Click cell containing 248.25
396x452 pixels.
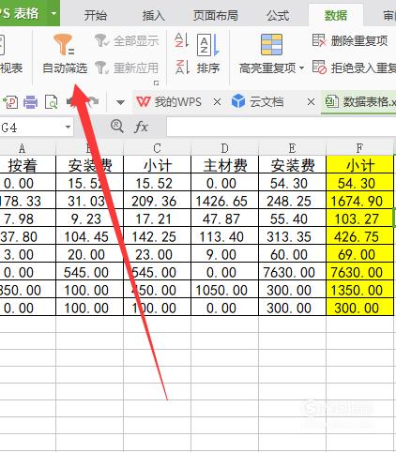(292, 201)
